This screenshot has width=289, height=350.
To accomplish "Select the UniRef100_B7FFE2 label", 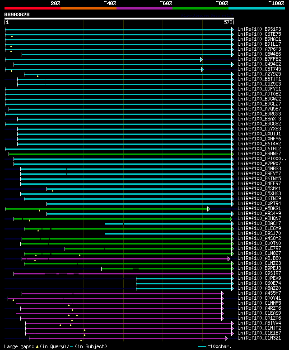I will pyautogui.click(x=259, y=59).
